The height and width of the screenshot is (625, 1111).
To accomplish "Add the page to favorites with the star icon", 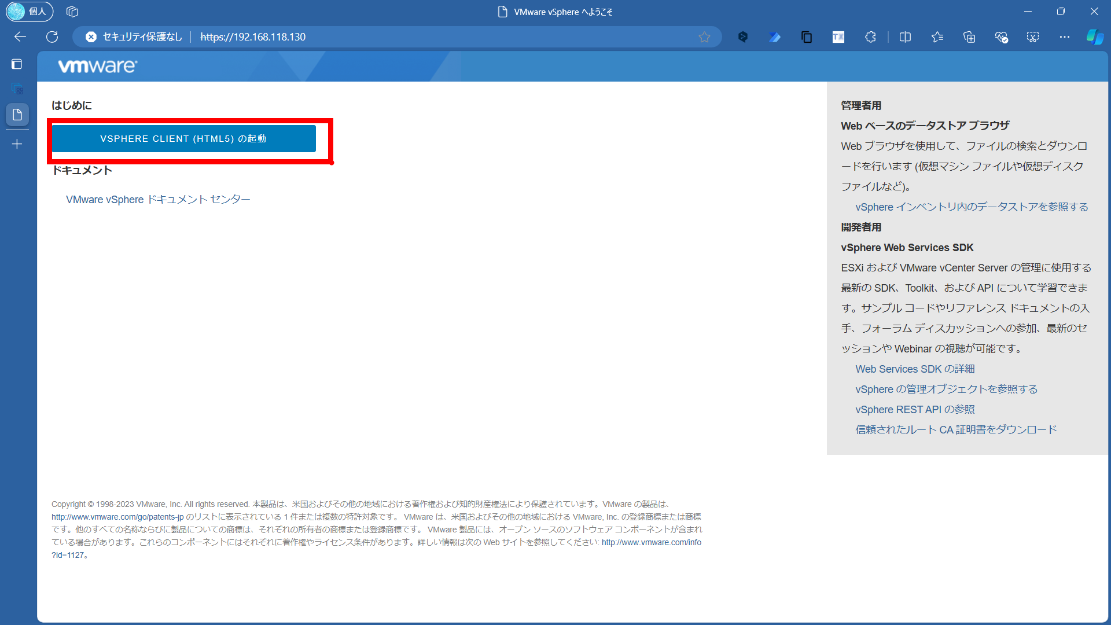I will coord(704,37).
